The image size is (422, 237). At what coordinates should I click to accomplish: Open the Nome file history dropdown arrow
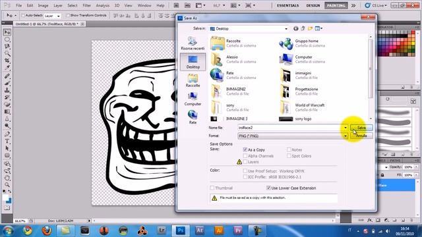click(x=346, y=128)
